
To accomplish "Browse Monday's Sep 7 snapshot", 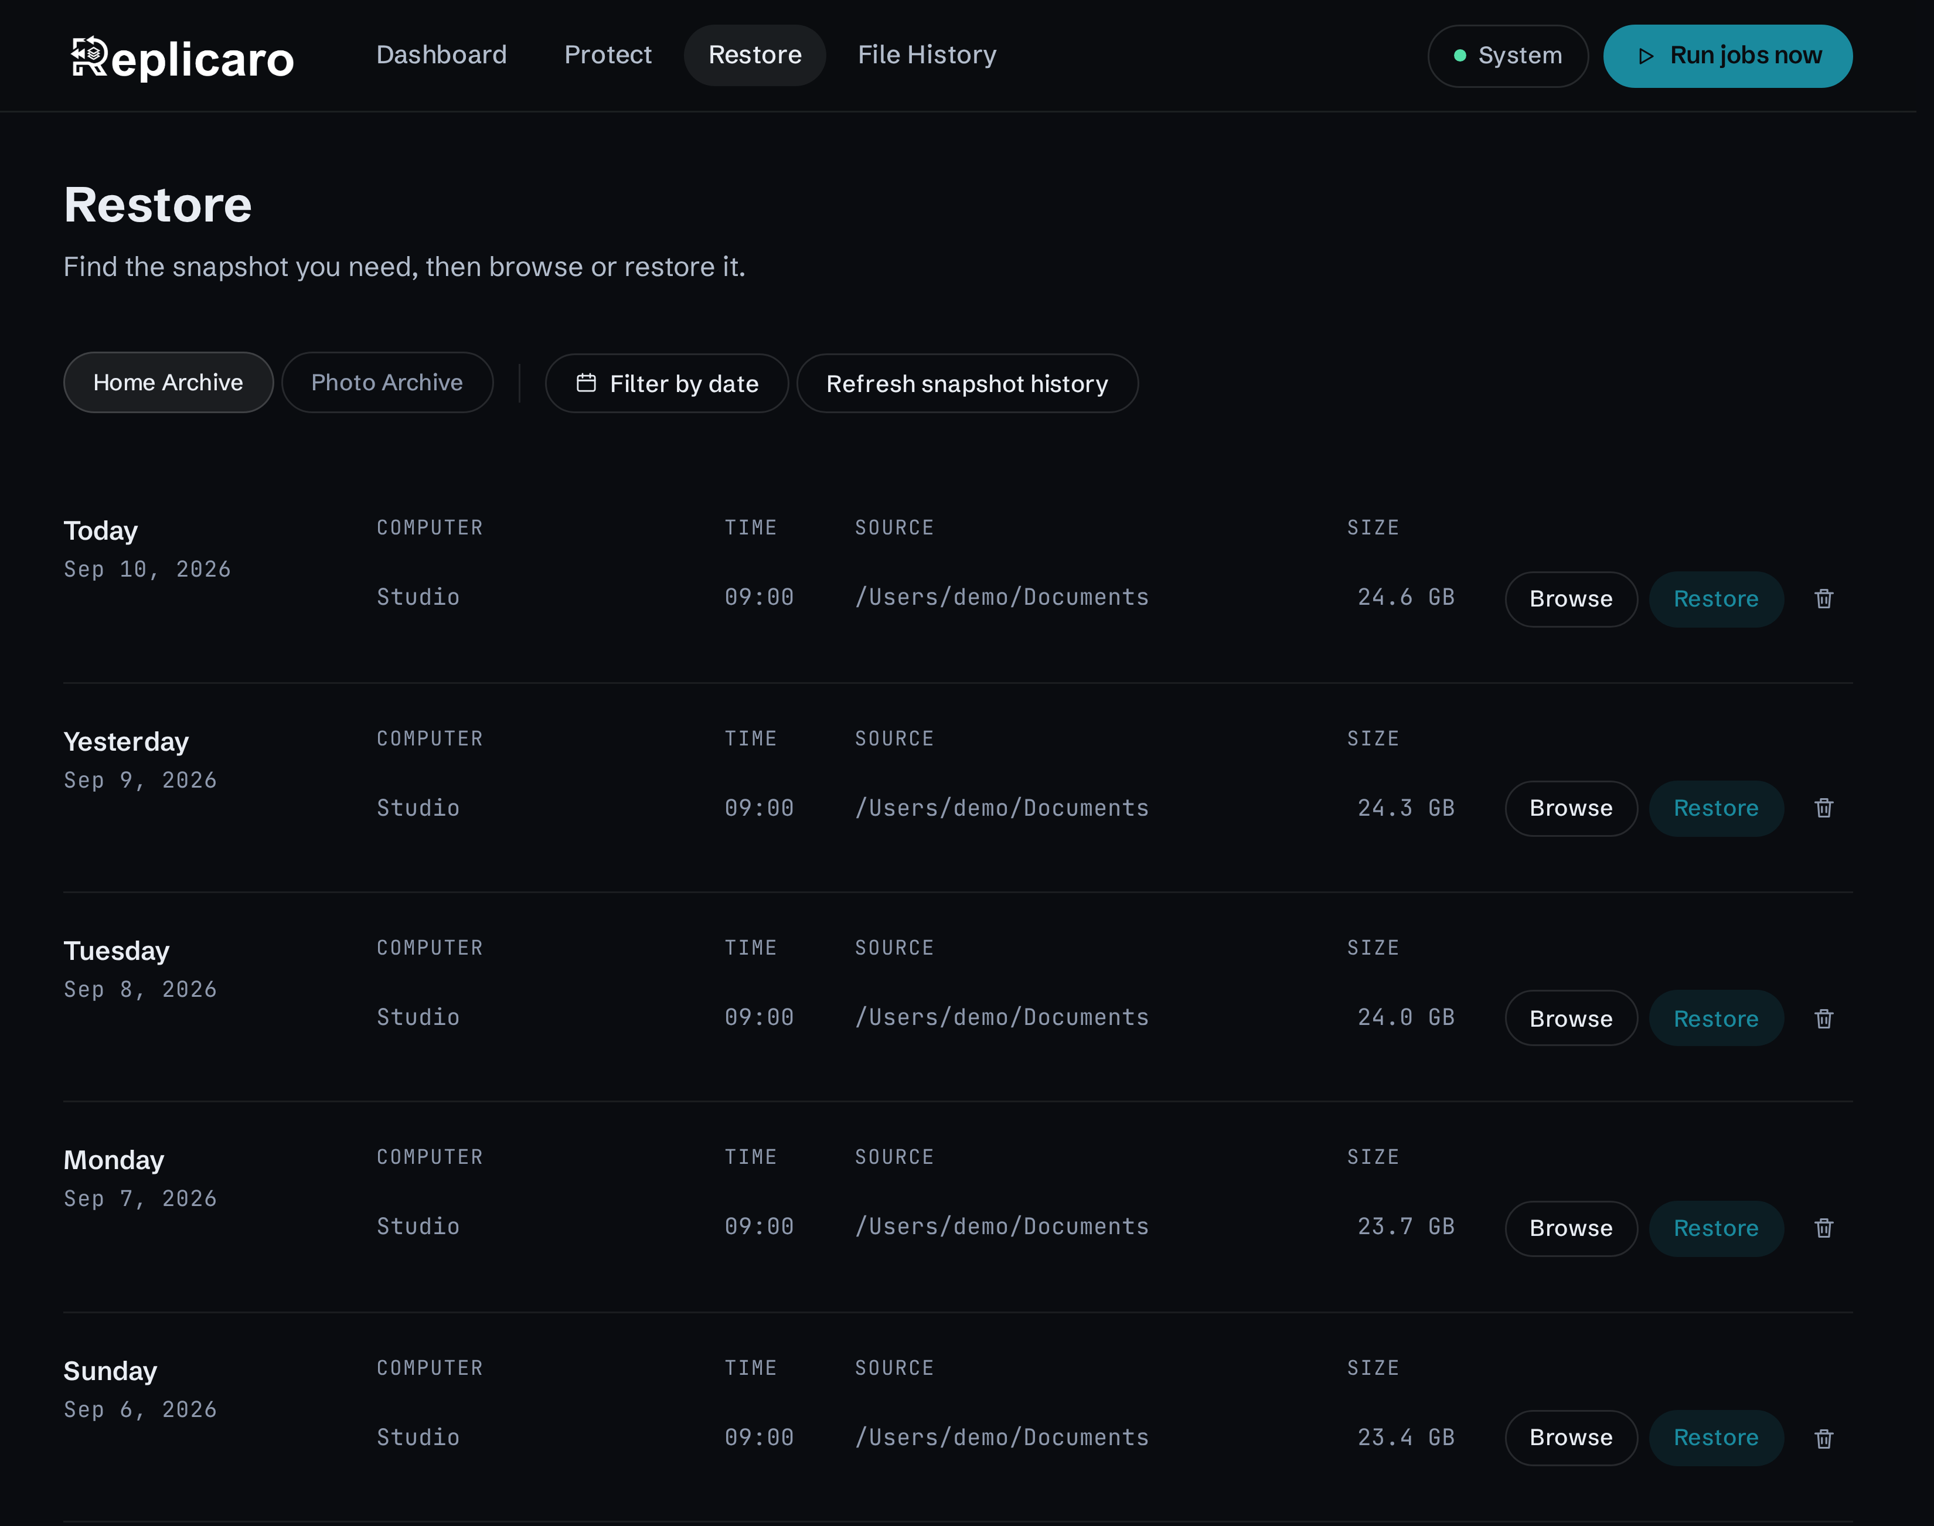I will 1571,1228.
